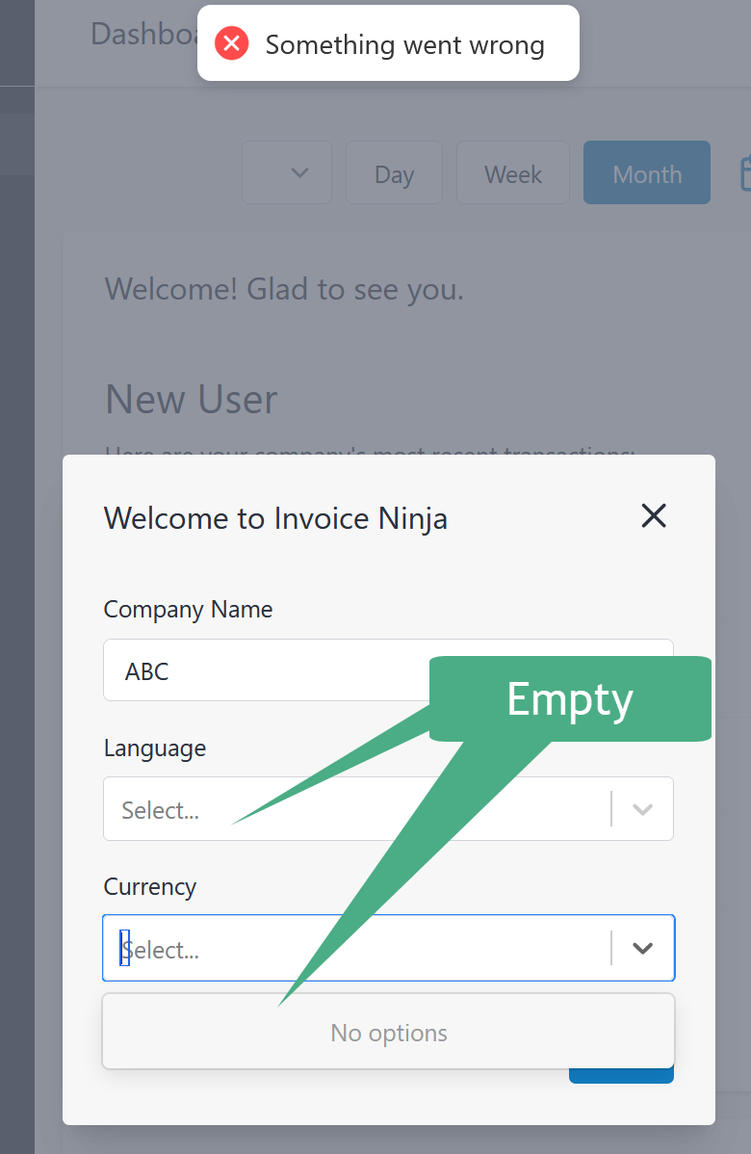The width and height of the screenshot is (751, 1154).
Task: Click the red error icon in toast
Action: tap(232, 43)
